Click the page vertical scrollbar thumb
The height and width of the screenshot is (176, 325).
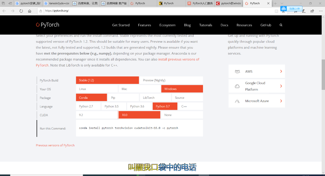[323, 74]
